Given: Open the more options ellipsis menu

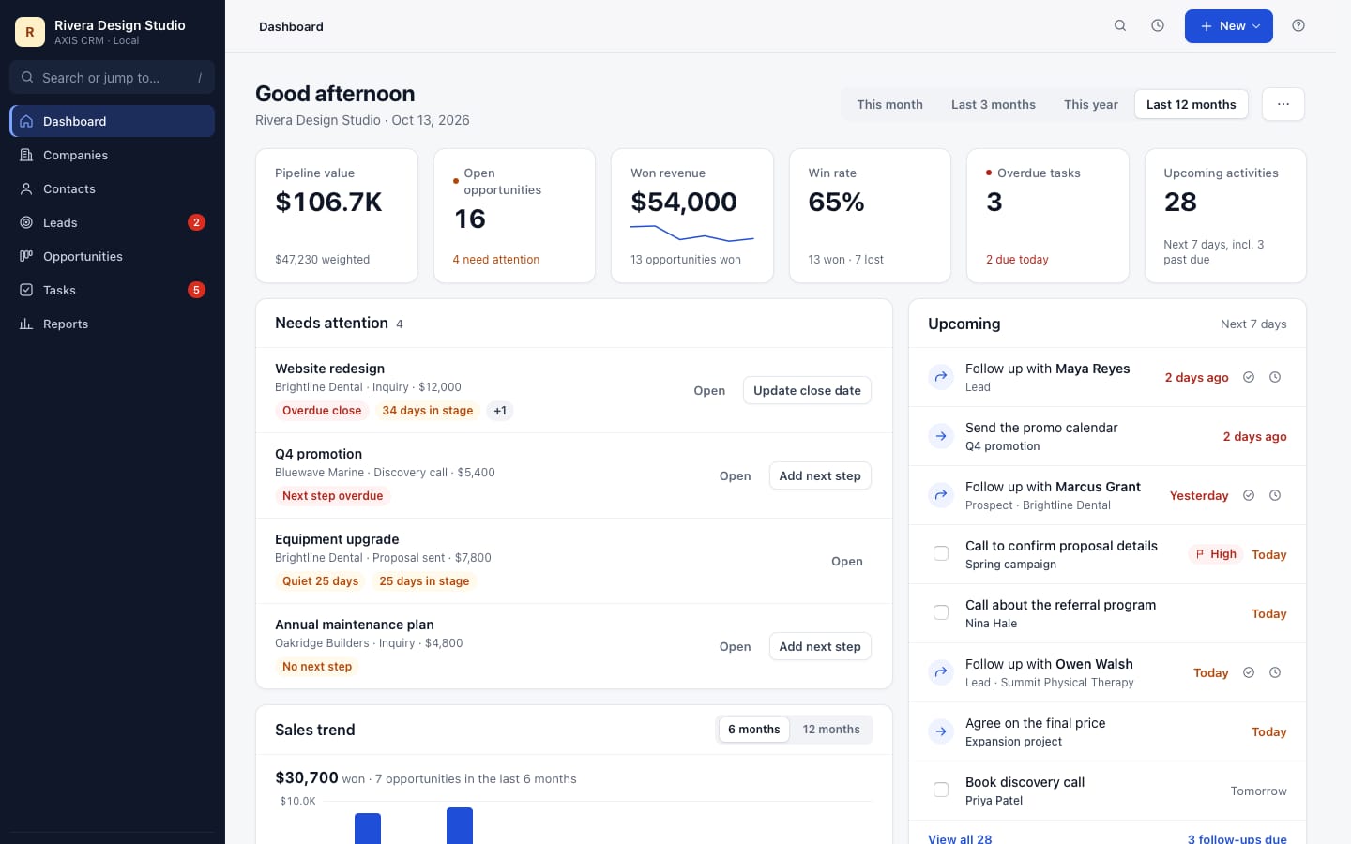Looking at the screenshot, I should [x=1283, y=104].
